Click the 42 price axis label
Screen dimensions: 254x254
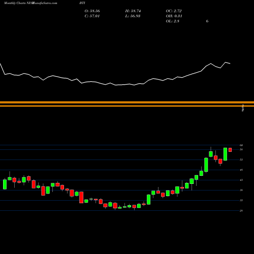click(x=241, y=180)
